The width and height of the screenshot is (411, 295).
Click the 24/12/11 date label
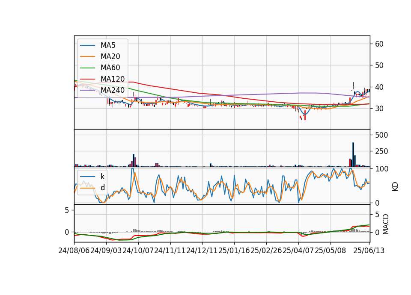coord(202,251)
